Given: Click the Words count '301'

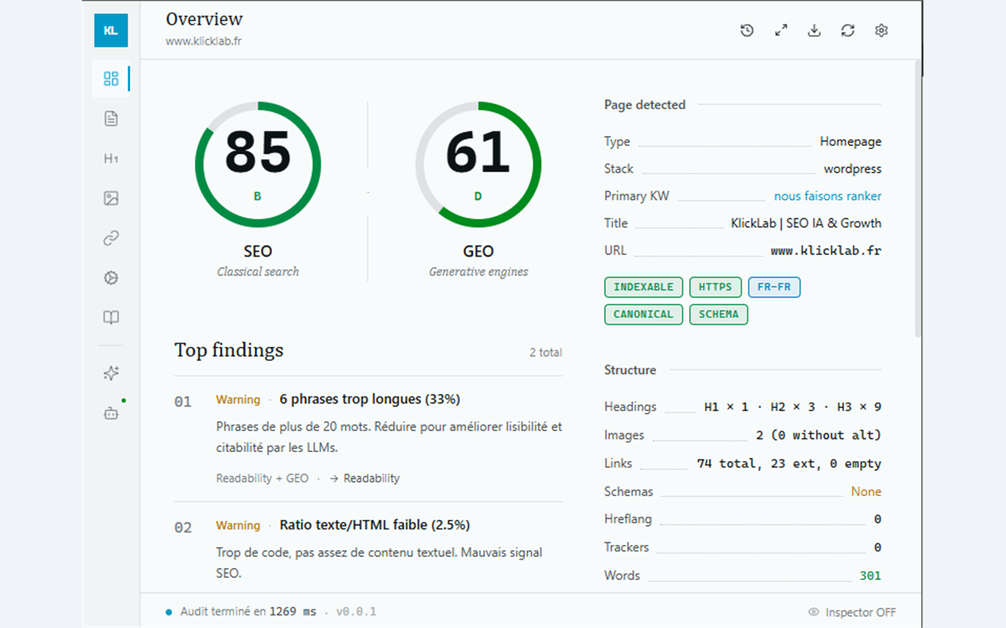Looking at the screenshot, I should click(870, 575).
